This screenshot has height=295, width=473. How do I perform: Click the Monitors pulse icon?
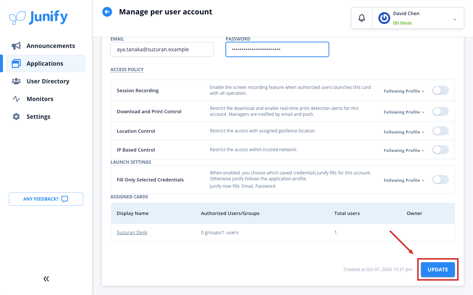click(x=16, y=99)
